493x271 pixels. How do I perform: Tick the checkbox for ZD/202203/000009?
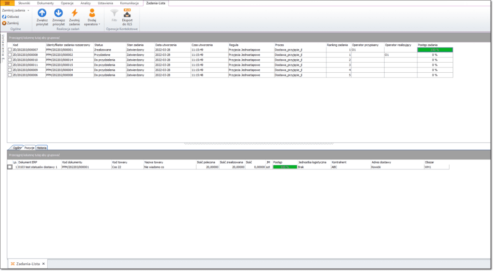(10, 70)
